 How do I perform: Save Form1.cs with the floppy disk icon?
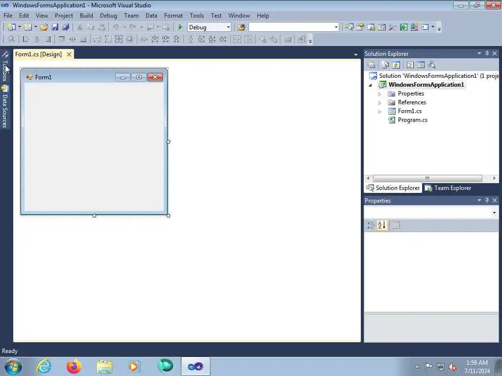pos(55,27)
